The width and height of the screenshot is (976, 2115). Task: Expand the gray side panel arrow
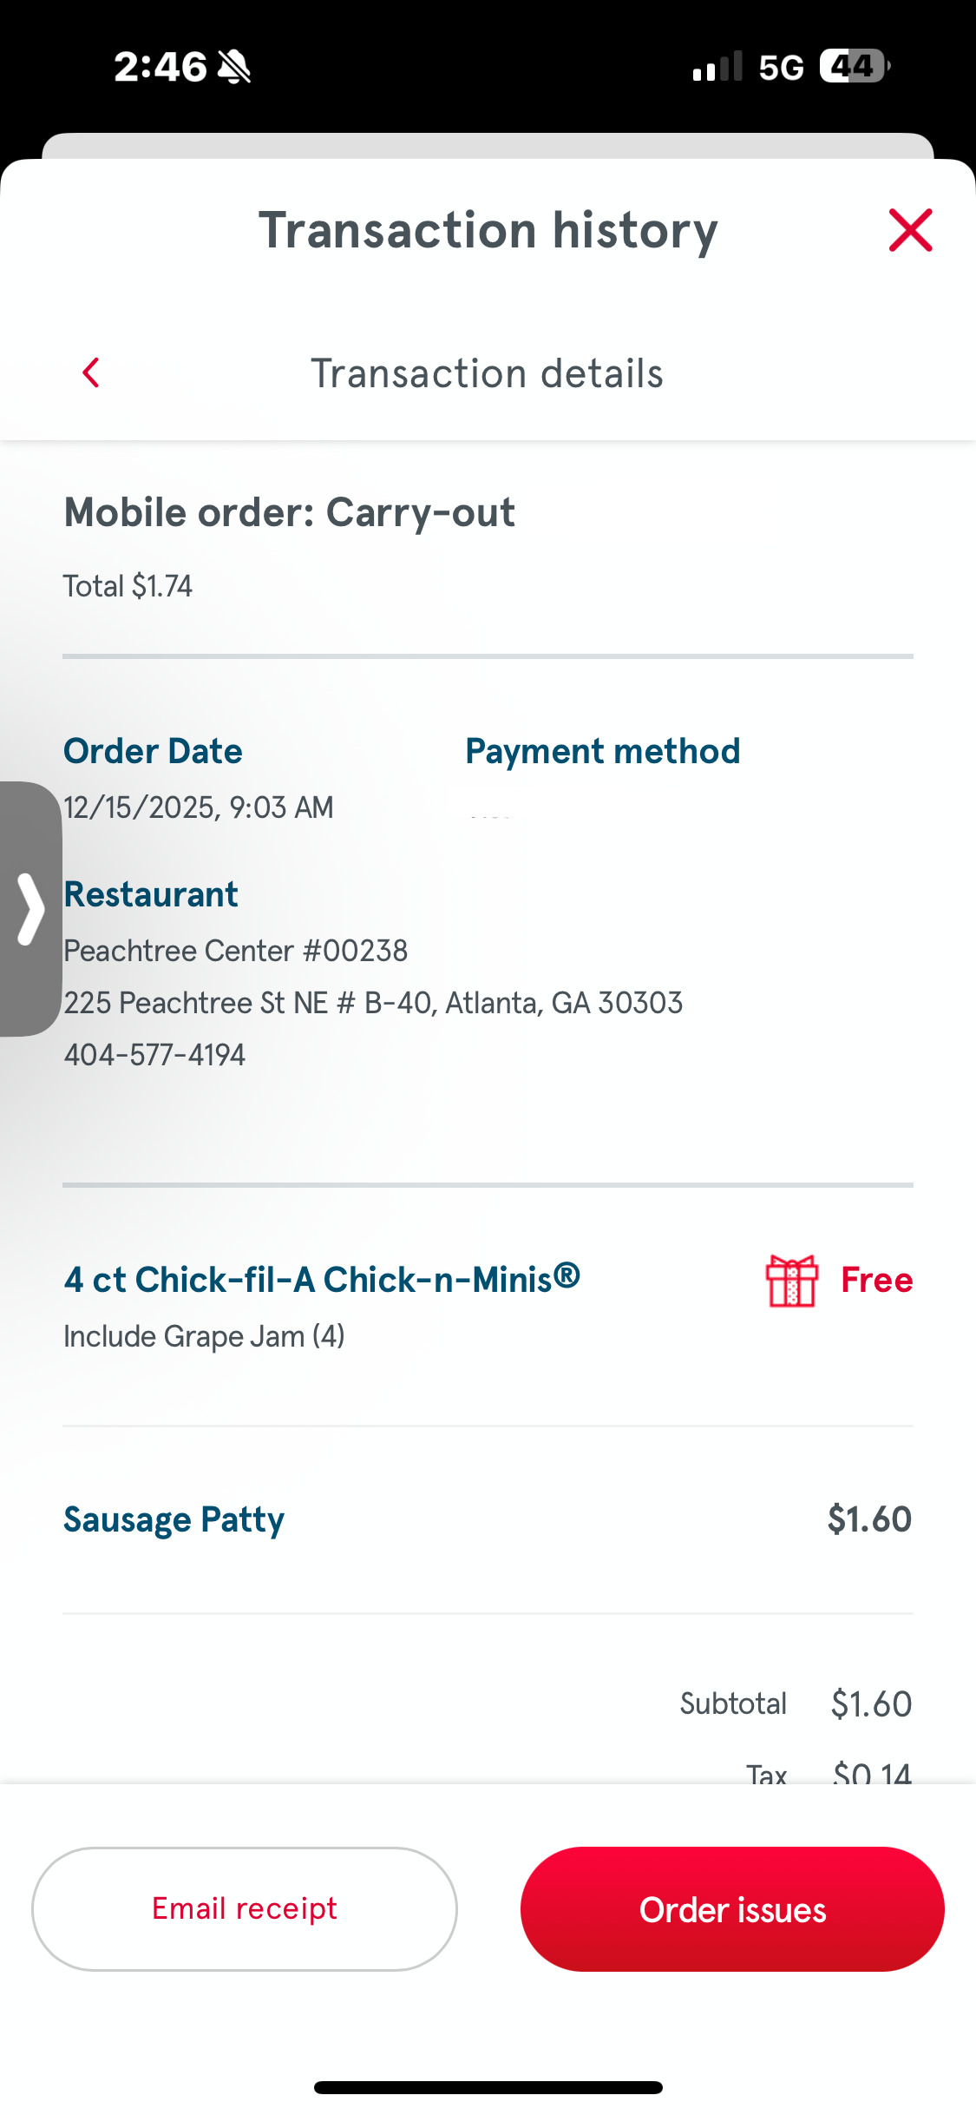tap(30, 908)
